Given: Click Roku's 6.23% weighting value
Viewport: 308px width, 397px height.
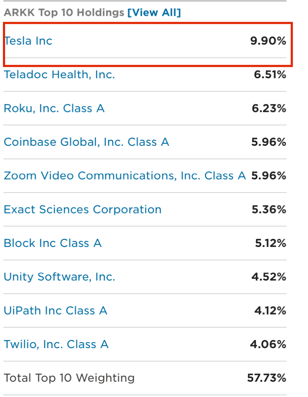Looking at the screenshot, I should click(269, 108).
